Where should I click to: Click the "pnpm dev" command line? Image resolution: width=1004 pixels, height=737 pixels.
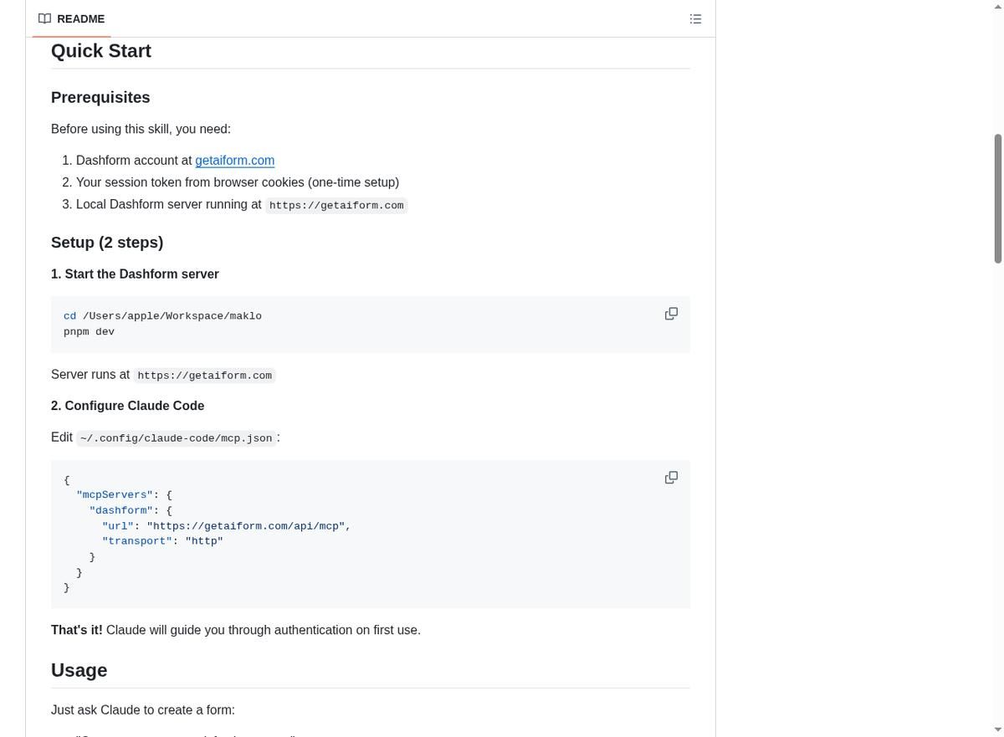90,332
